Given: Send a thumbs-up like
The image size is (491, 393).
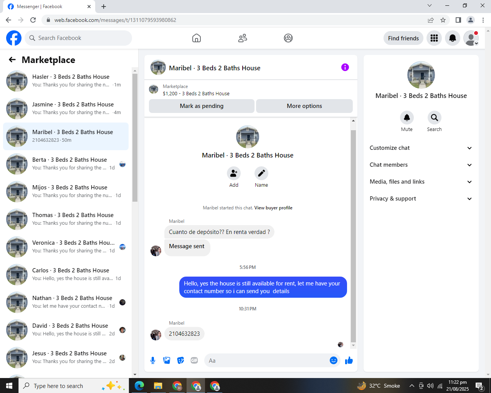Looking at the screenshot, I should coord(349,360).
